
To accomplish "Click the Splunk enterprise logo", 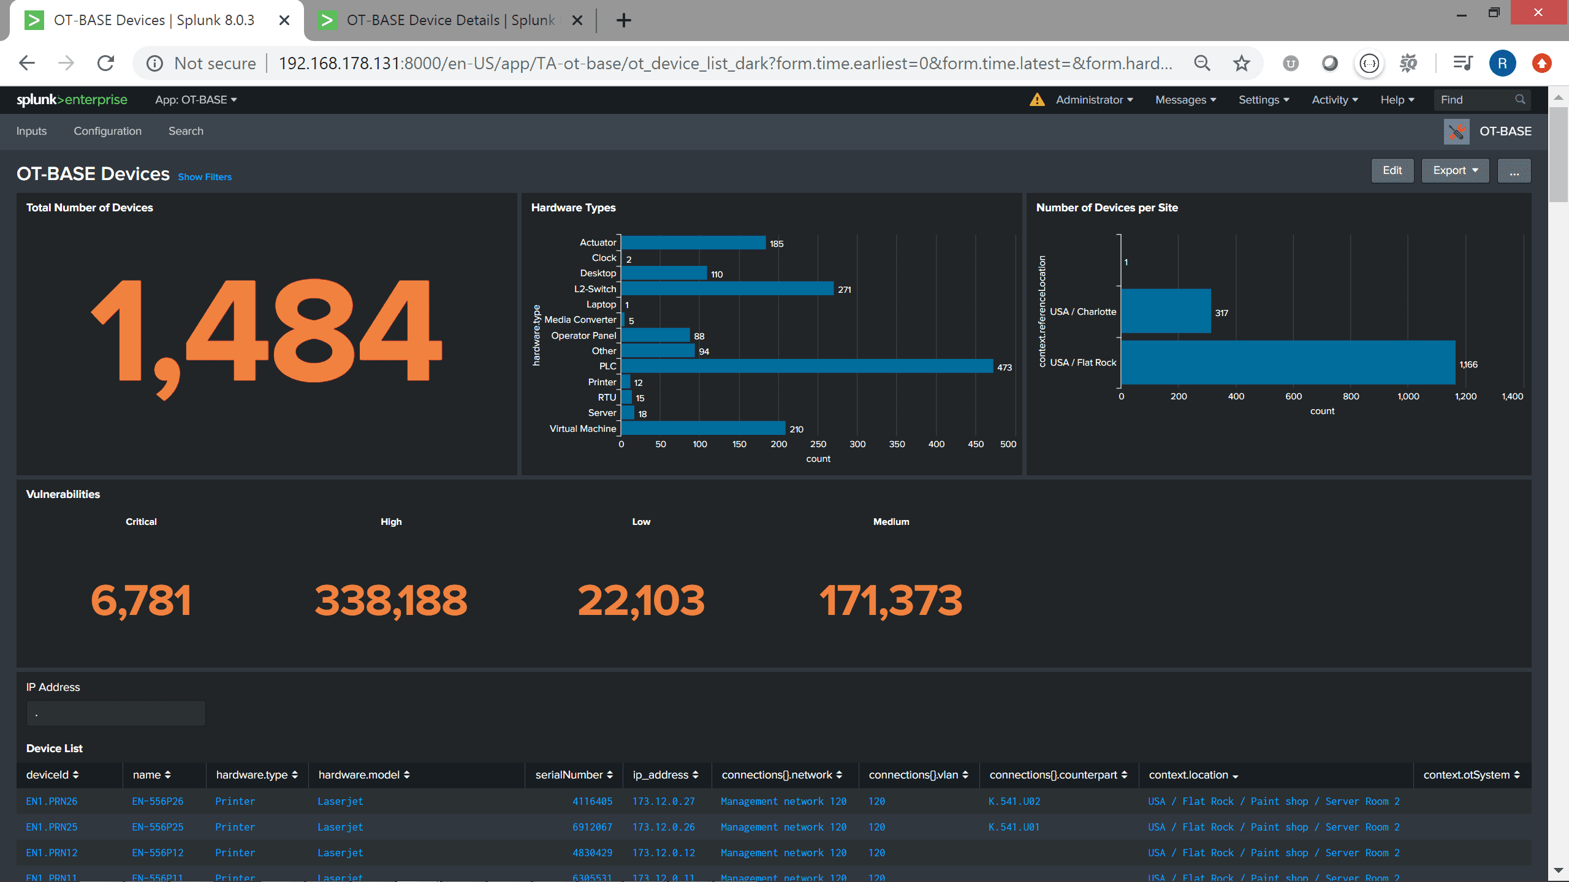I will [72, 100].
